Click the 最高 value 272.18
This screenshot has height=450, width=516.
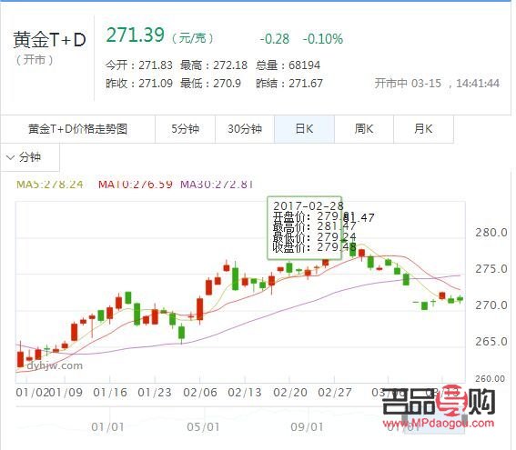pyautogui.click(x=230, y=65)
